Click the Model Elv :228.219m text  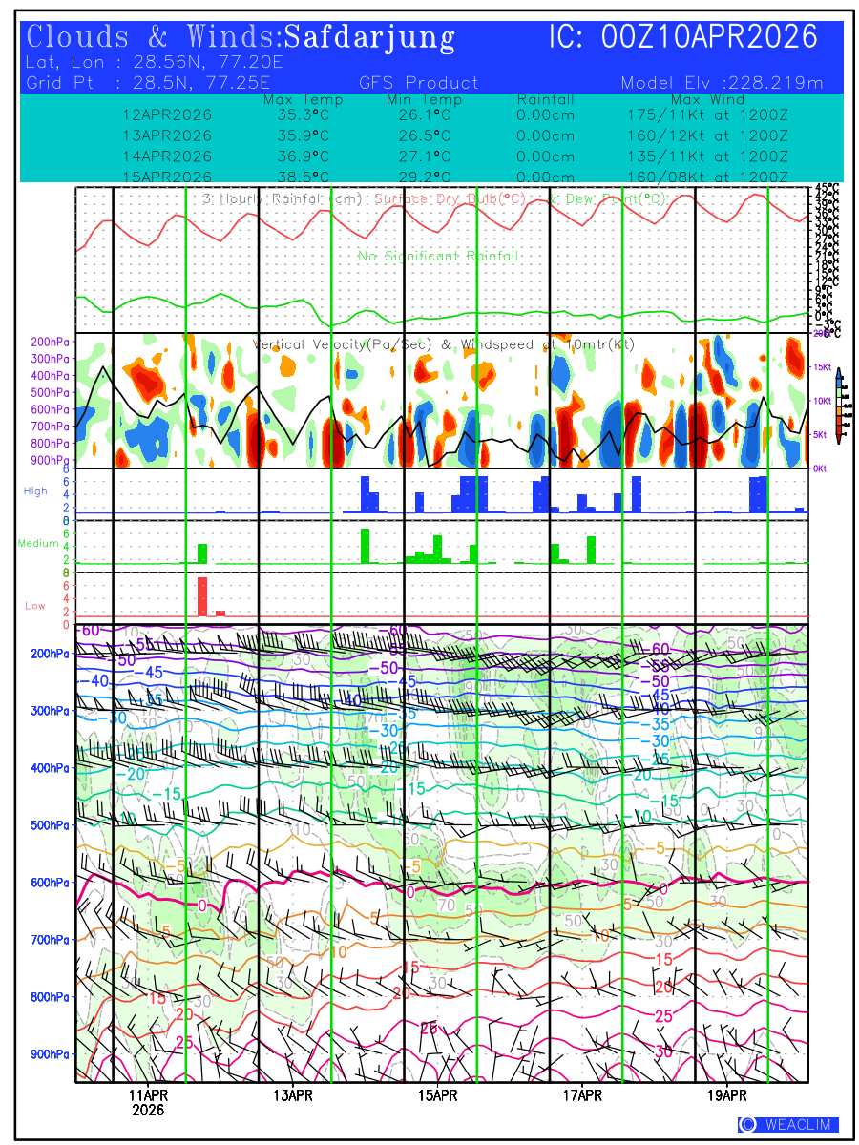[x=722, y=83]
